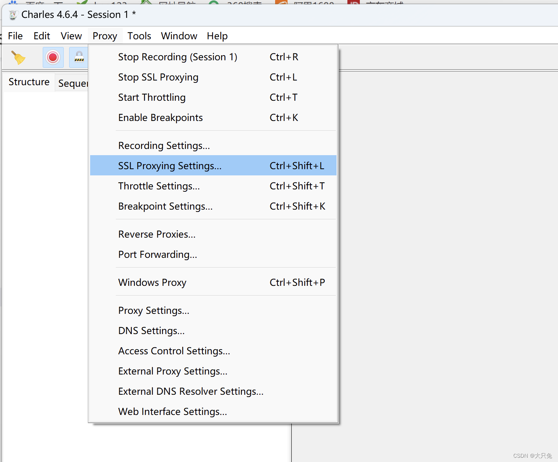This screenshot has height=462, width=558.
Task: Open External Proxy Settings...
Action: 213,371
